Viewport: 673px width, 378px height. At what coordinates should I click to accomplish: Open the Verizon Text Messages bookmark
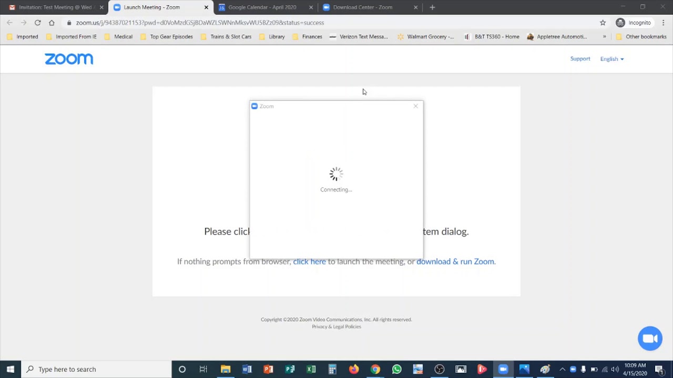(x=359, y=37)
